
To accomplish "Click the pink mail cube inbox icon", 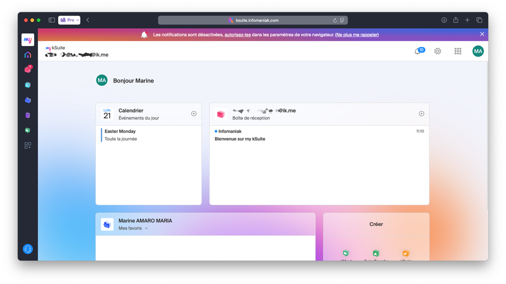I will click(x=221, y=114).
